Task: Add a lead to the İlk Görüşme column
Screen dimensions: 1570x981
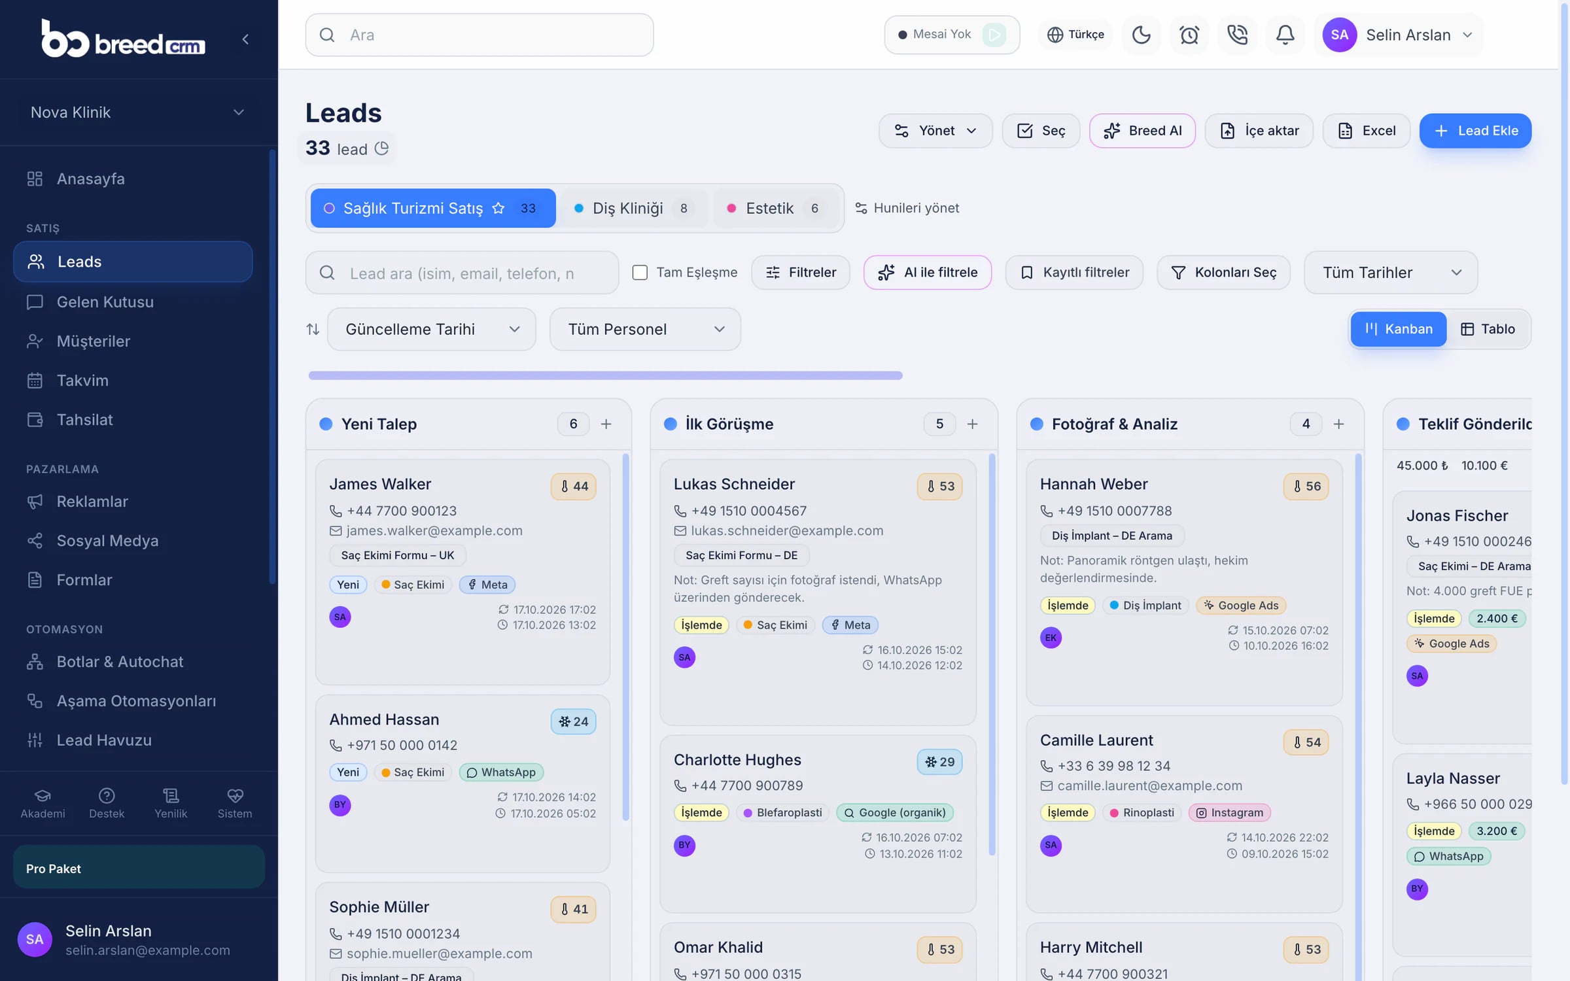Action: [973, 424]
